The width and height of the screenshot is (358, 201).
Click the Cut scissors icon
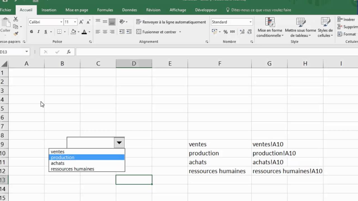click(16, 19)
